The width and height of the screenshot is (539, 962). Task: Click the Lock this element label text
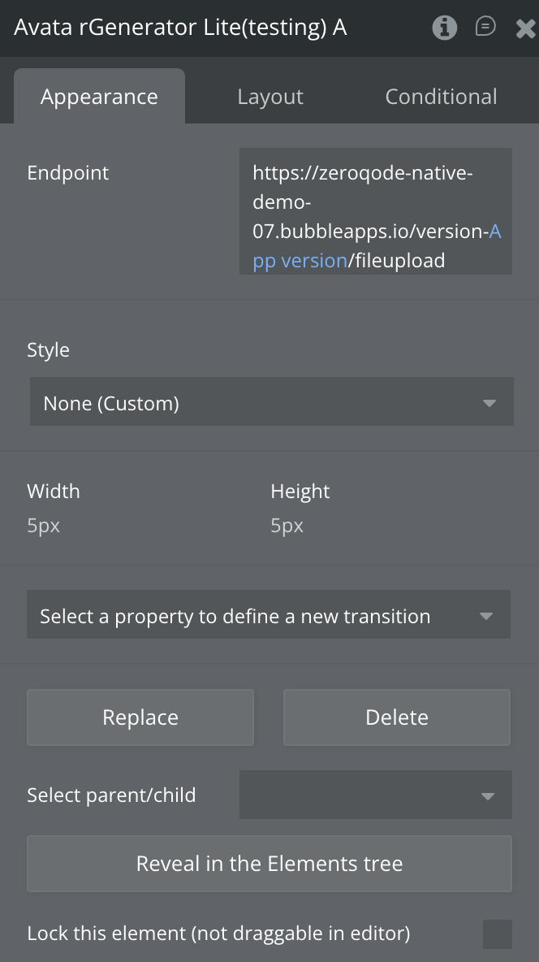218,934
